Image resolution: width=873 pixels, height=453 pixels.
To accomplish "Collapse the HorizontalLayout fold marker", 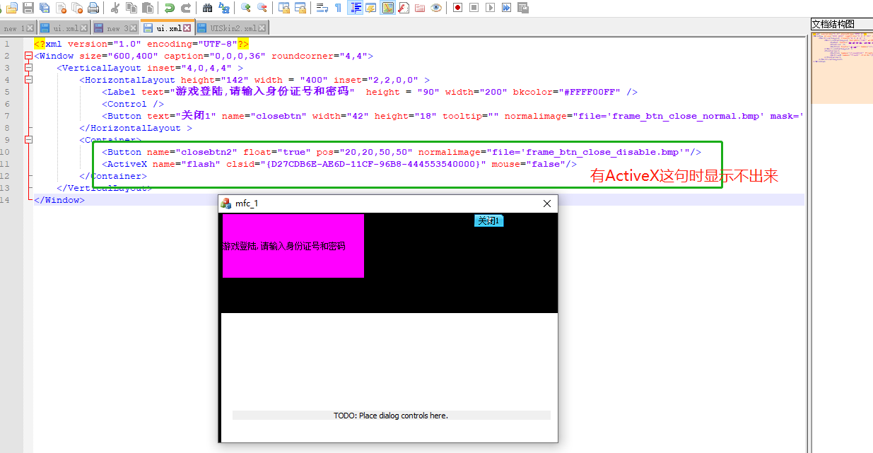I will point(28,79).
